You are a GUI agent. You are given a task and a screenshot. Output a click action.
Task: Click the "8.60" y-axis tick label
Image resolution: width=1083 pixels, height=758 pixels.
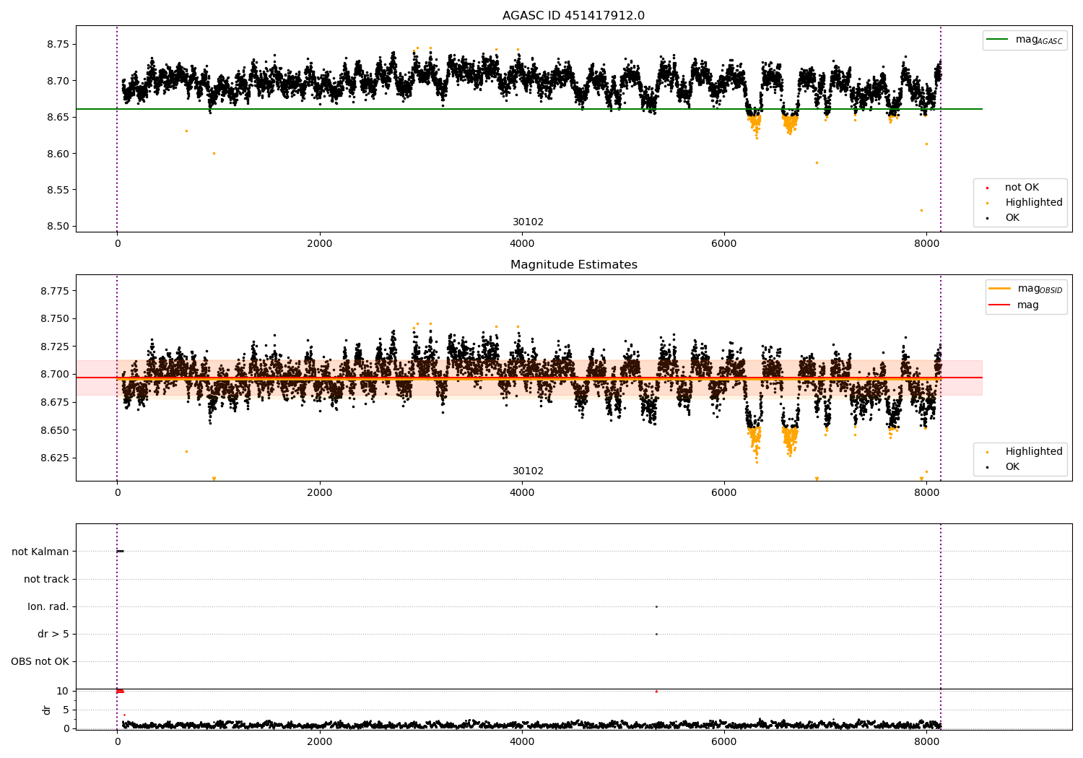57,153
